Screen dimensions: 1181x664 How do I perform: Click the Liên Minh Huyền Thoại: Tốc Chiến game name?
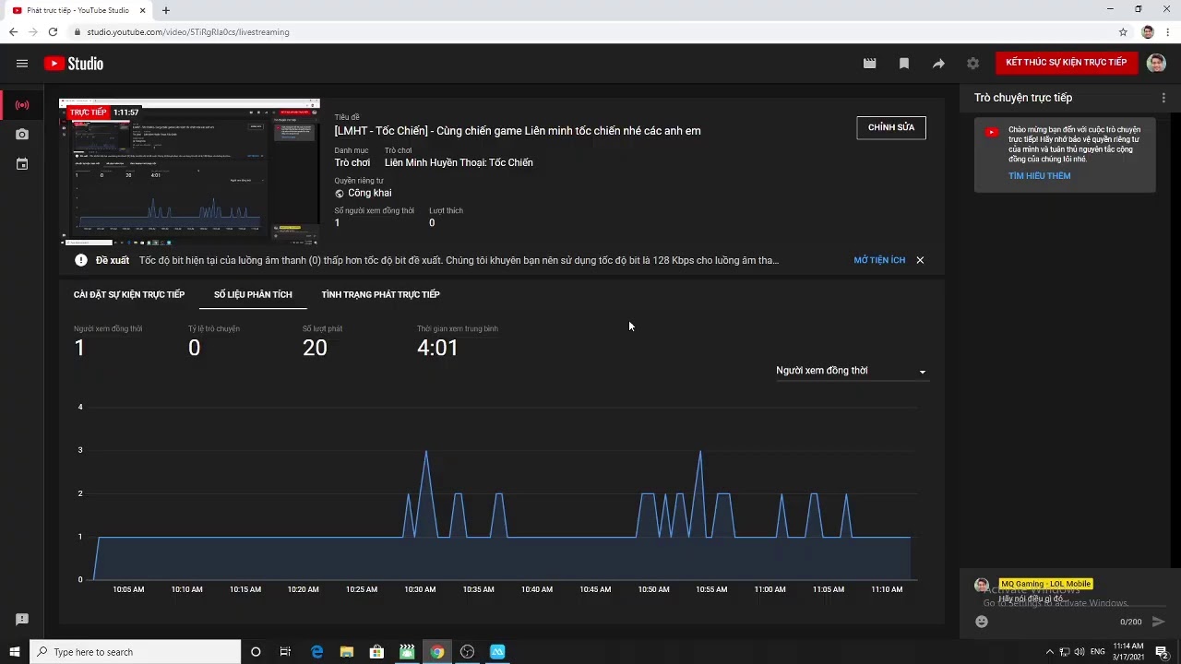(x=459, y=162)
